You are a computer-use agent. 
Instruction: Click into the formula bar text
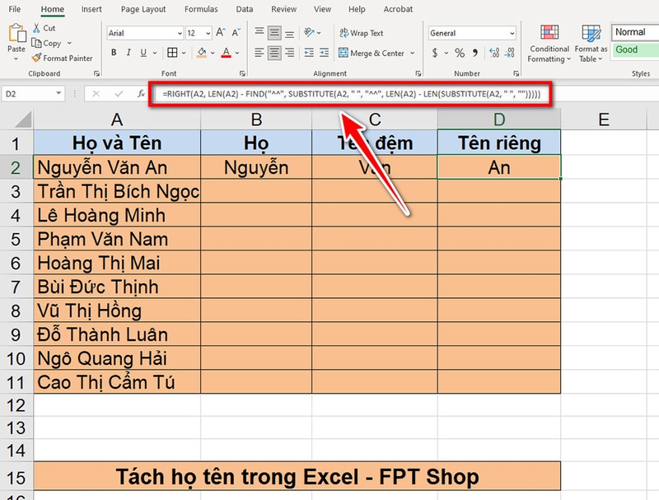(351, 94)
